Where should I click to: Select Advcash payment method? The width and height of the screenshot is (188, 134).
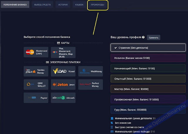pyautogui.click(x=63, y=98)
